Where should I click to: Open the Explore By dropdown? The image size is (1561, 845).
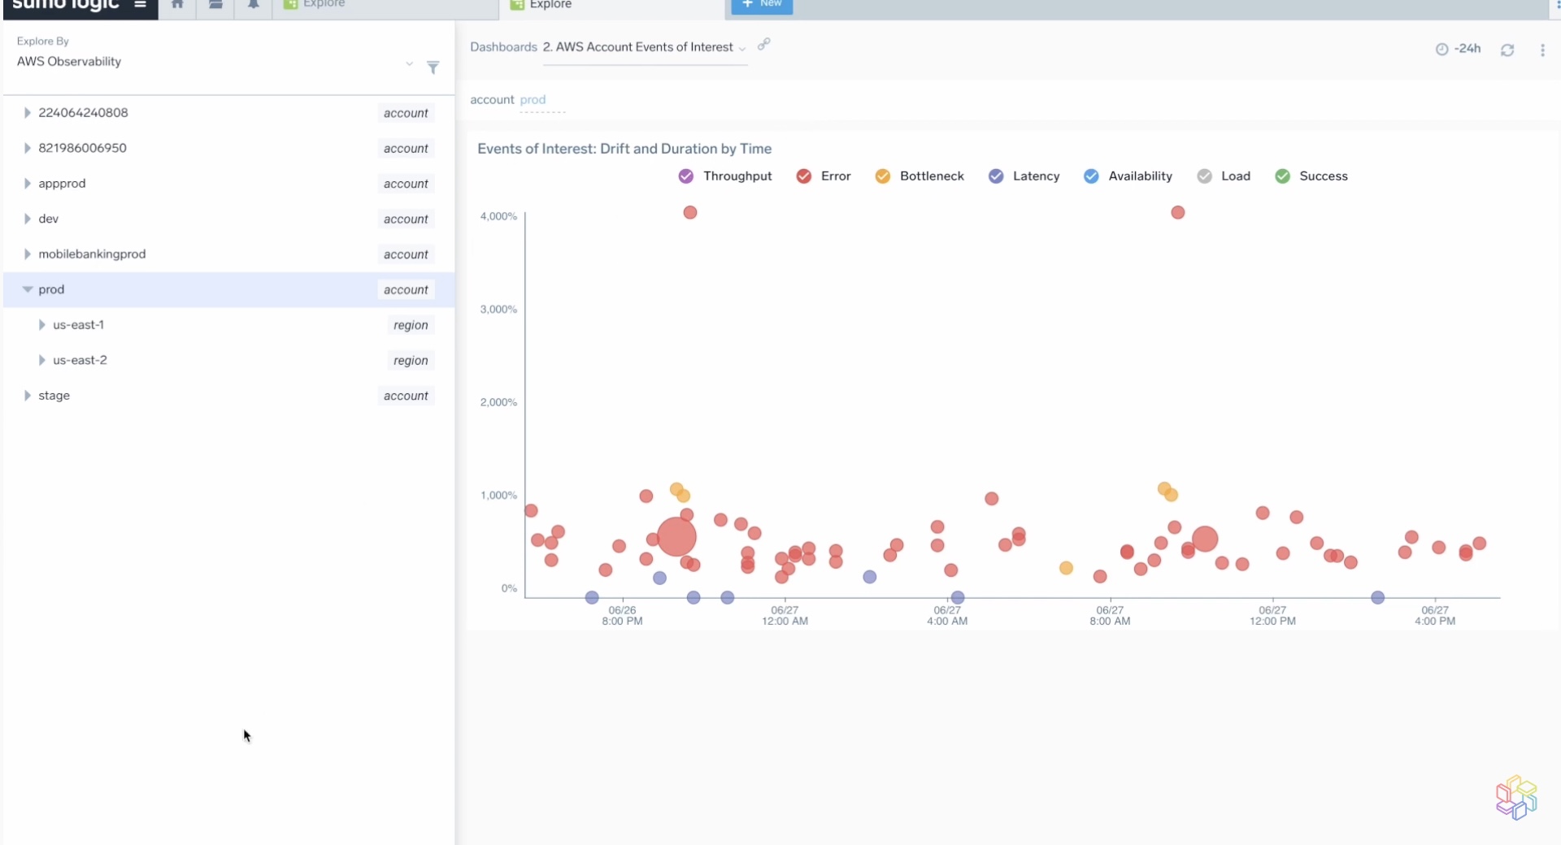[409, 64]
